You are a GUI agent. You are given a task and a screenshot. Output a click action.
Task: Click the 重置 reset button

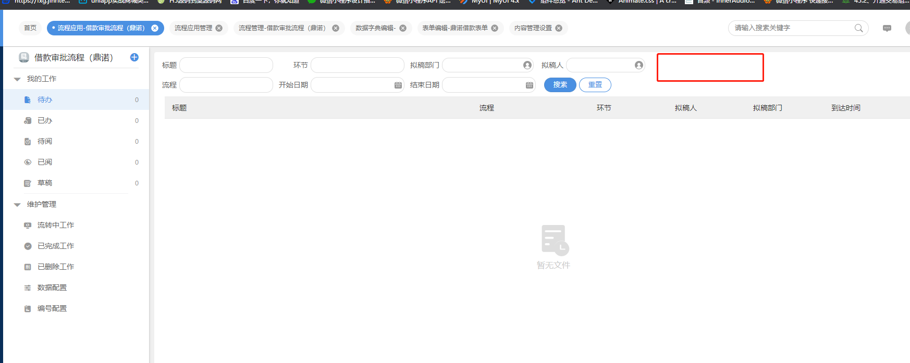595,85
